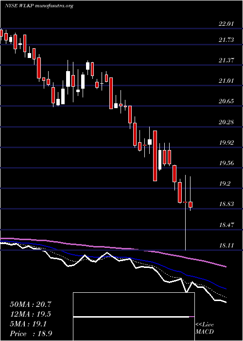Click the 20.28 price axis label
243x341 pixels.
[226, 122]
